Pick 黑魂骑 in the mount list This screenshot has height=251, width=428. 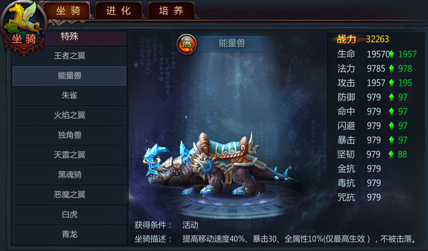click(69, 174)
